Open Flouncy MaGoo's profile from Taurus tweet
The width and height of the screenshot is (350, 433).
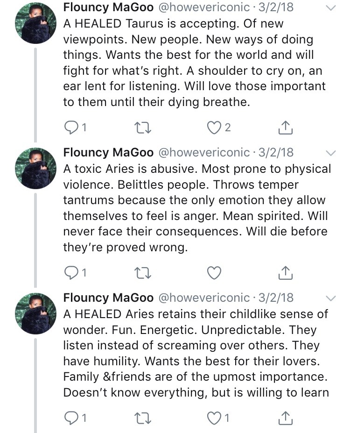click(x=108, y=7)
